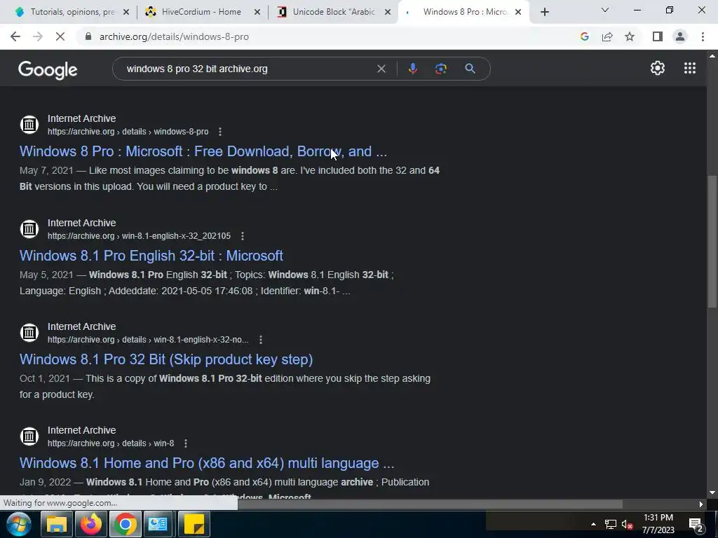Open the muted volume tray icon
This screenshot has height=538, width=718.
tap(627, 524)
